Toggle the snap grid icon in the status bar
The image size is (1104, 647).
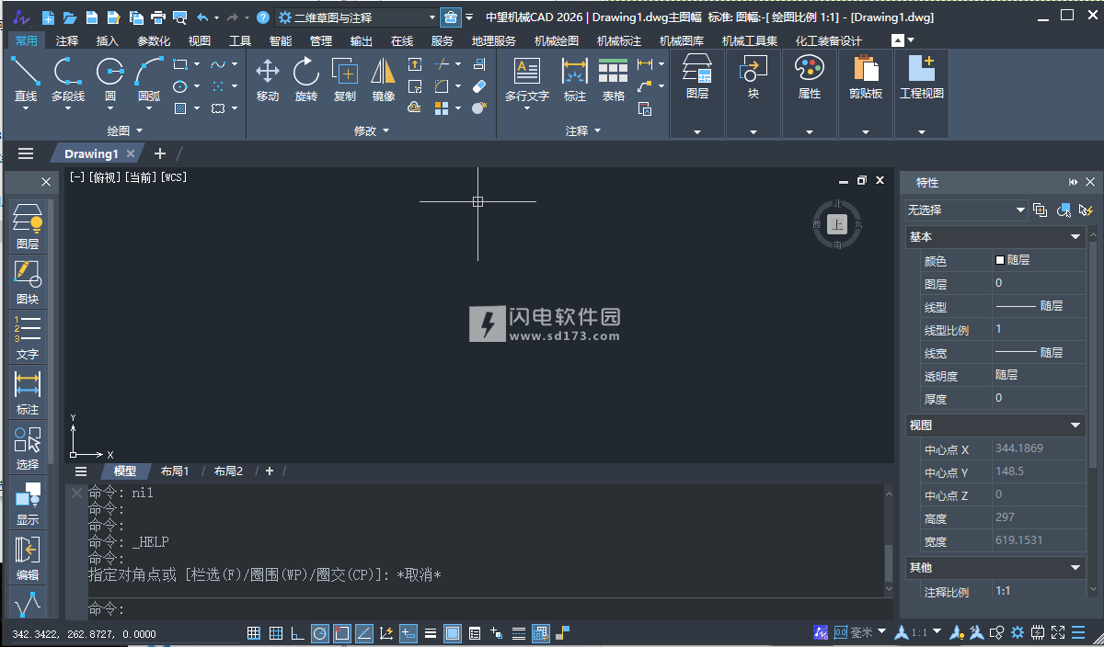click(x=254, y=633)
